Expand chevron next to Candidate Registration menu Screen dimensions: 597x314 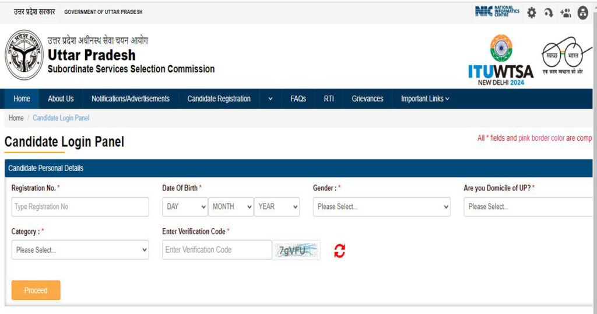(271, 99)
